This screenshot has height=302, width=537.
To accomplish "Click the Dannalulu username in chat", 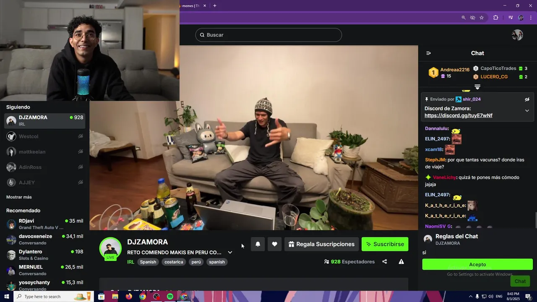I will (x=437, y=129).
